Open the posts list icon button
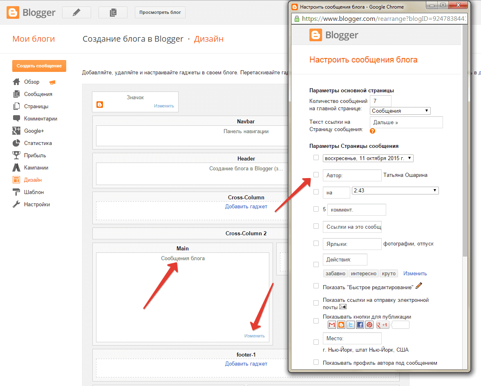This screenshot has height=386, width=481. point(113,12)
